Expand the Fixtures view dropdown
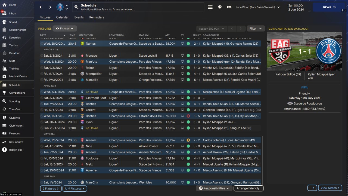This screenshot has width=348, height=196. [65, 29]
